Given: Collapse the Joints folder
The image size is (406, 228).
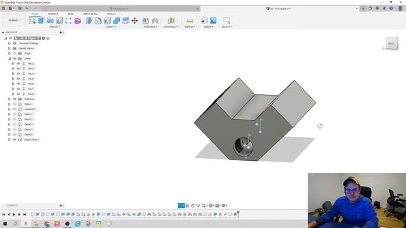Looking at the screenshot, I should click(x=10, y=58).
